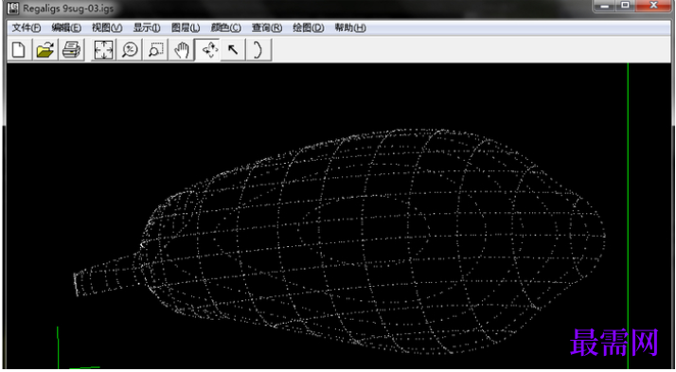This screenshot has width=676, height=372.
Task: Pick the arrow select pointer tool
Action: pos(233,50)
